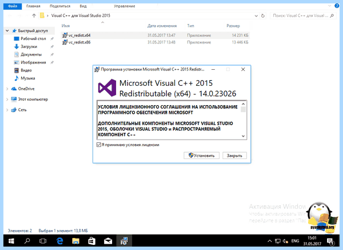Open File Explorer from the taskbar
Viewport: 343px width, 250px height.
tap(75, 241)
